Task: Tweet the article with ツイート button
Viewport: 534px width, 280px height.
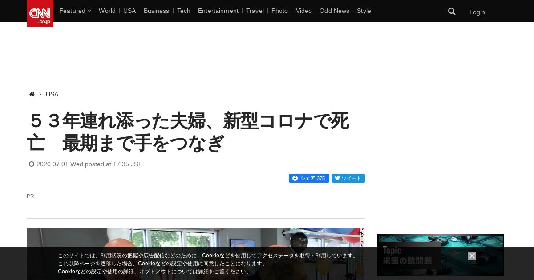Action: (348, 178)
